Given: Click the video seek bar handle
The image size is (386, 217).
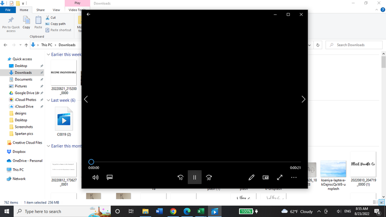Looking at the screenshot, I should coord(91,162).
